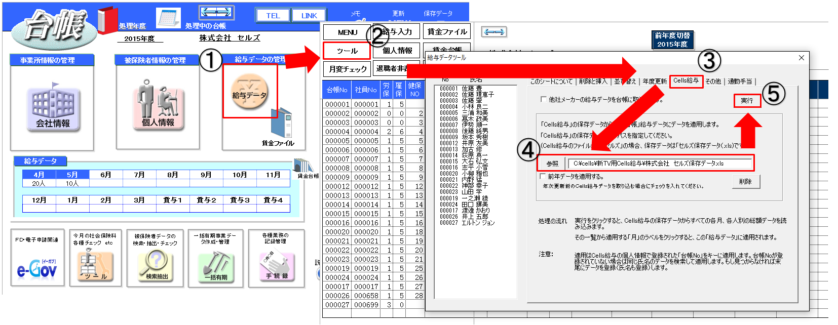
Task: Click the 月変チェック button
Action: 348,69
